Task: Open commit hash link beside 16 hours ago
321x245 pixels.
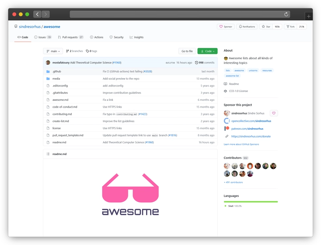Action: [170, 63]
